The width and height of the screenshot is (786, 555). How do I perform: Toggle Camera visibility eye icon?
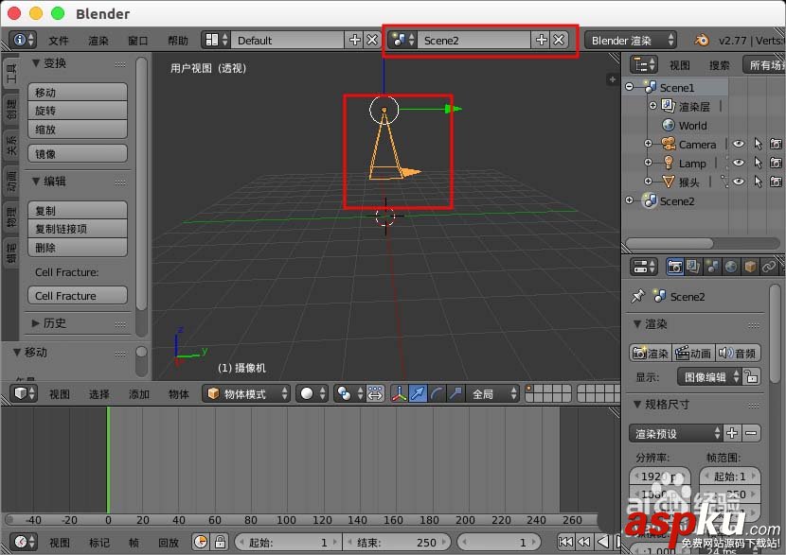coord(738,144)
